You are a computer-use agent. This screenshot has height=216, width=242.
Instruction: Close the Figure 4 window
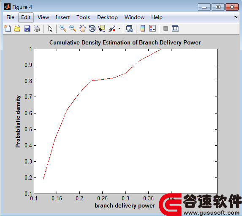(232, 7)
